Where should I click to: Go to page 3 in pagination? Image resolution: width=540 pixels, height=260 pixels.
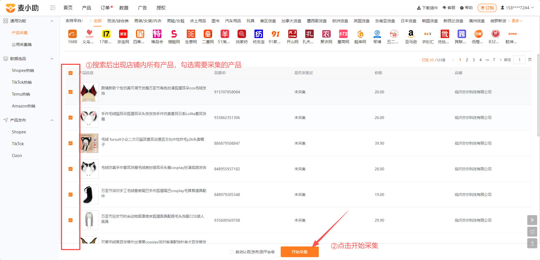click(x=474, y=60)
